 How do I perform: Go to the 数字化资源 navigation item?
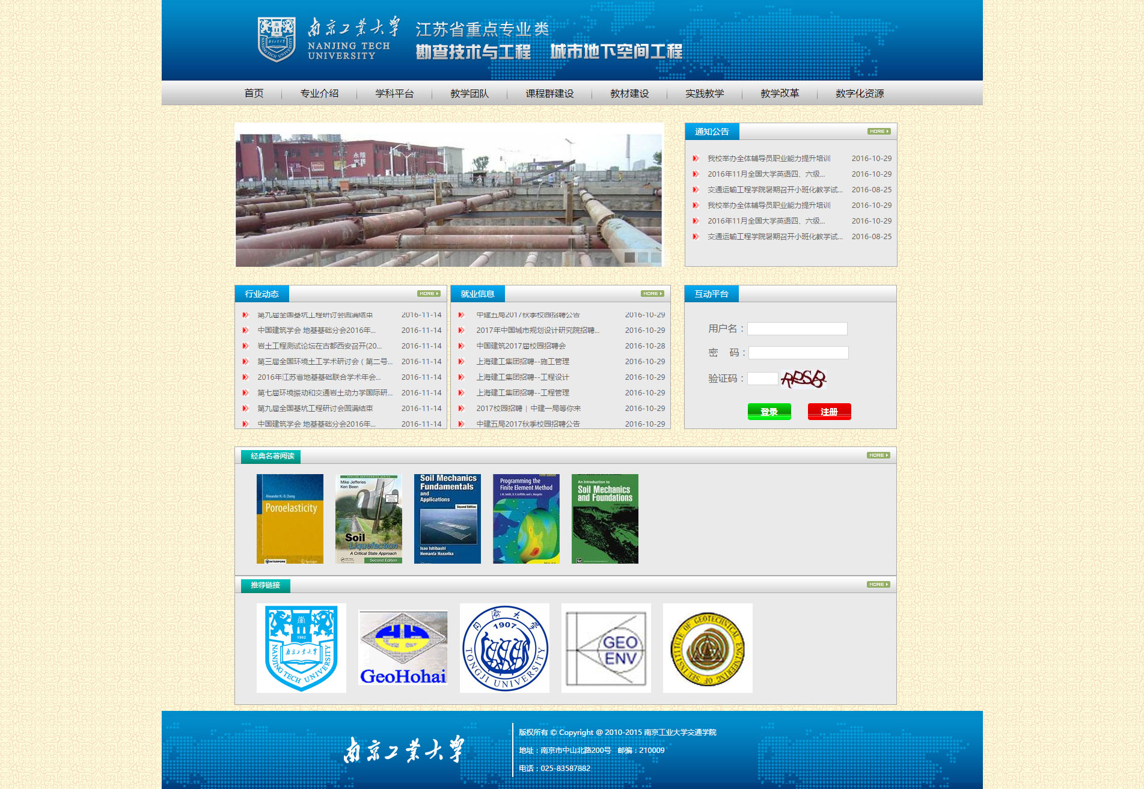[x=860, y=93]
